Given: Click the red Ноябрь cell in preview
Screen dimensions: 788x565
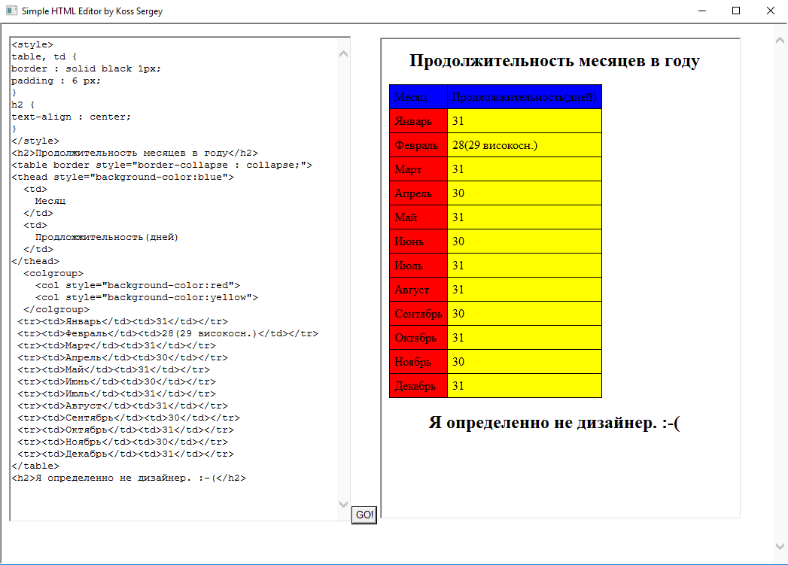Looking at the screenshot, I should pos(418,362).
